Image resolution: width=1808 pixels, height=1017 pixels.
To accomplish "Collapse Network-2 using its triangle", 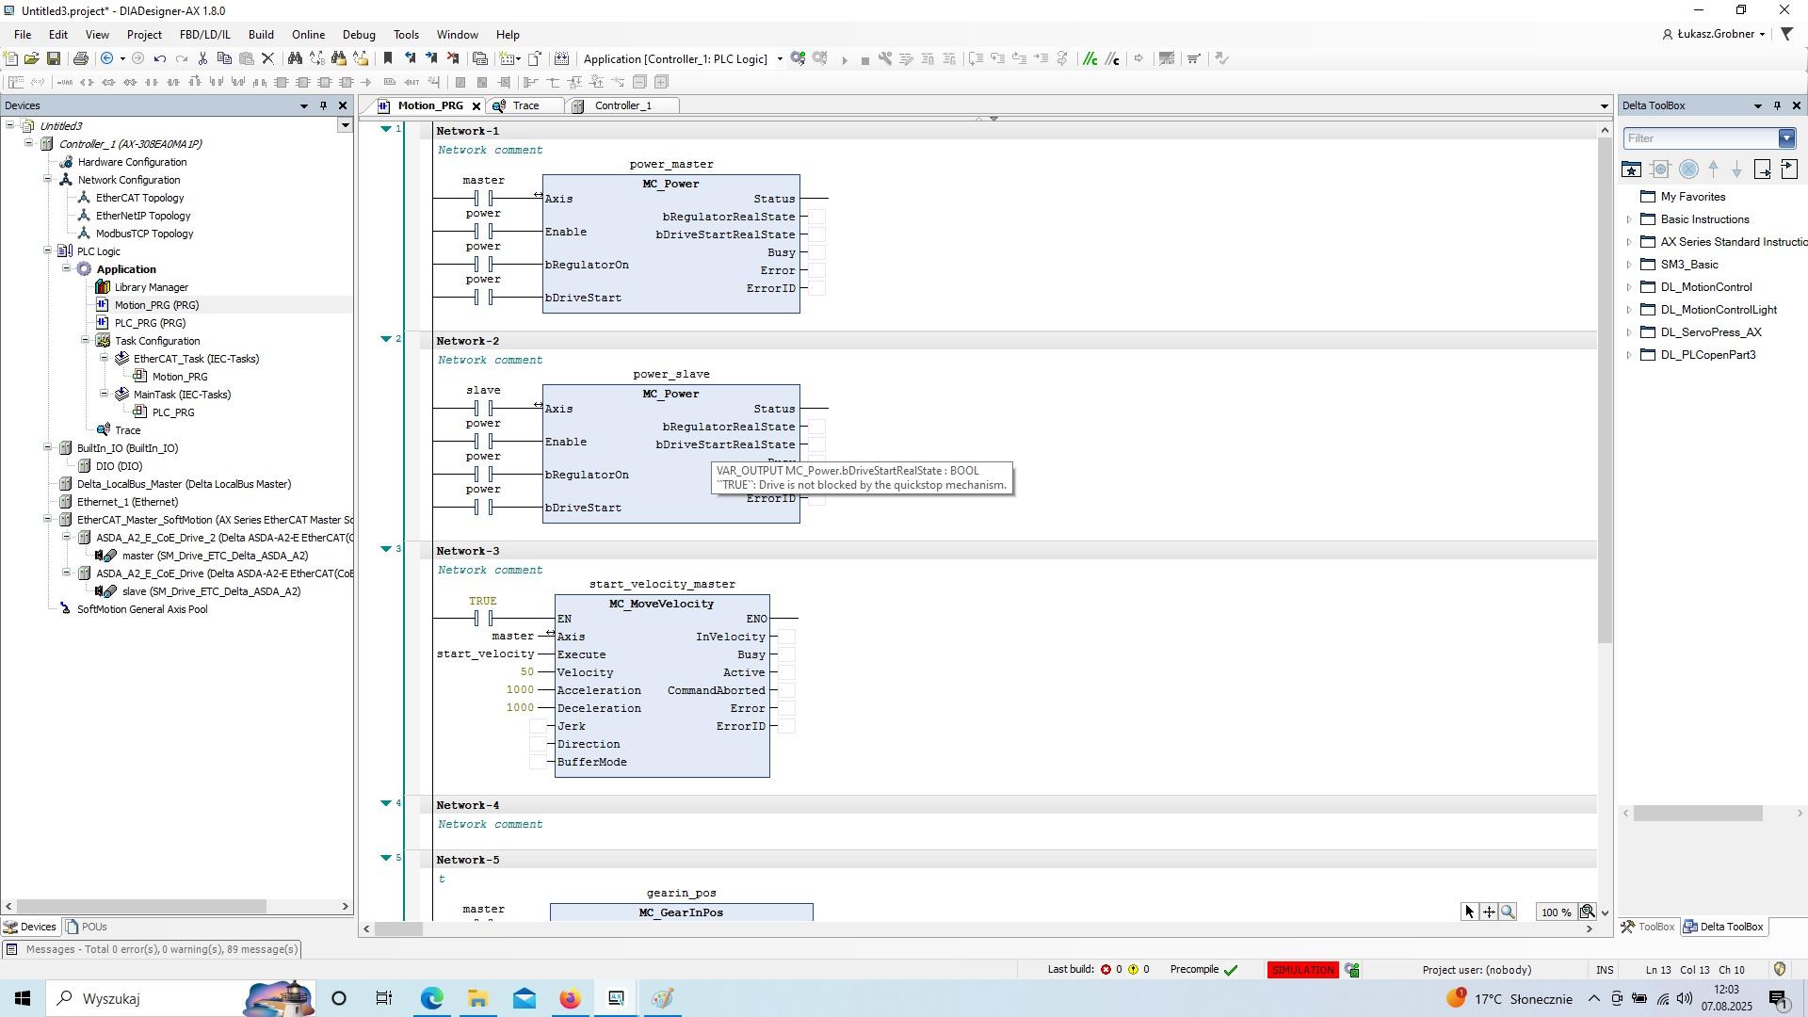I will (385, 339).
